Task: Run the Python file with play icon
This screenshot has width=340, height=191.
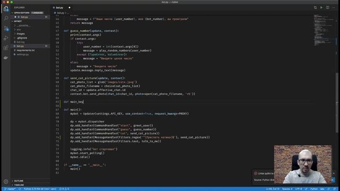Action: (321, 7)
